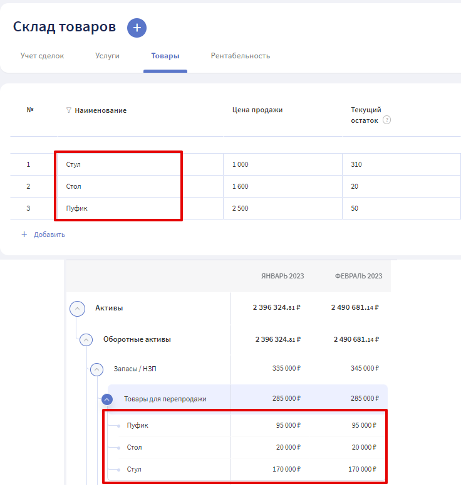Click the price cell 1 000 for Стул

coord(282,164)
